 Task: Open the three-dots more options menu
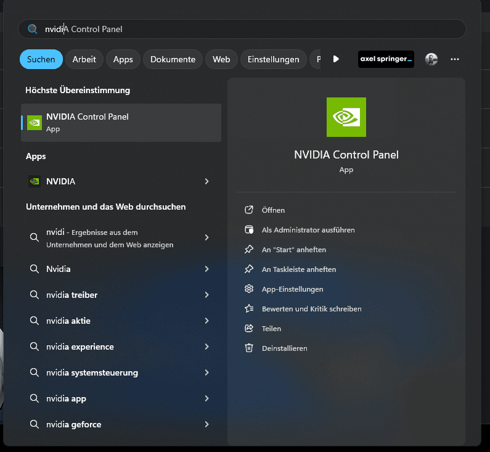[x=455, y=59]
